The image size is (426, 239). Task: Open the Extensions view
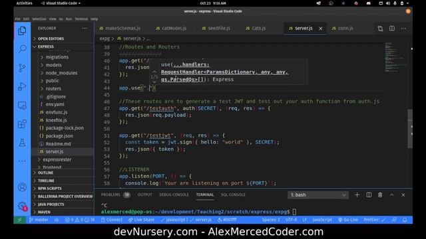click(22, 124)
